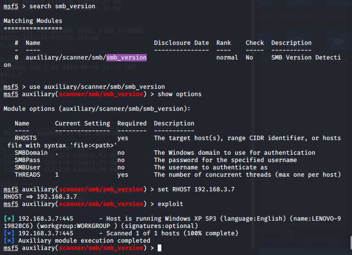This screenshot has height=255, width=352.
Task: Click the module index 0 in results
Action: click(16, 58)
